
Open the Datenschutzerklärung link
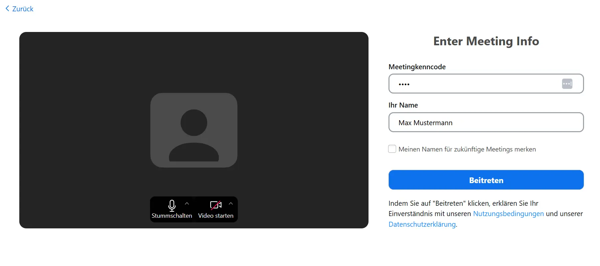click(x=422, y=224)
